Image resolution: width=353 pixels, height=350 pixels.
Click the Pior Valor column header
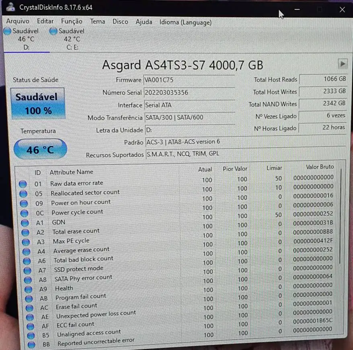coord(235,169)
